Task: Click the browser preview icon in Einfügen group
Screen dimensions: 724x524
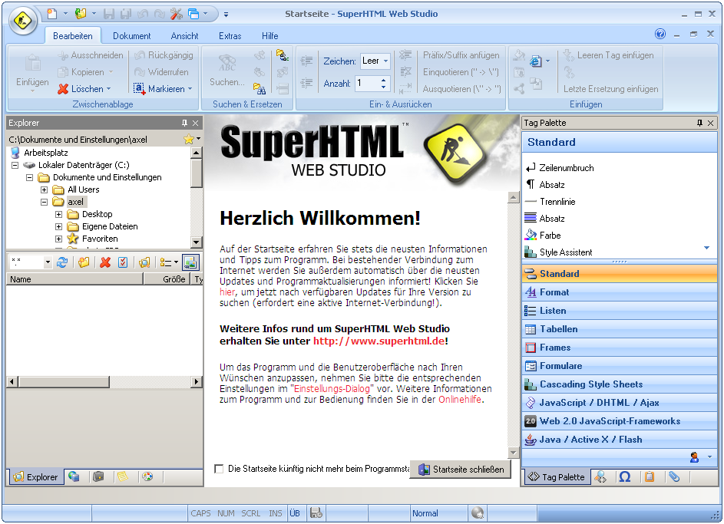Action: coord(536,61)
